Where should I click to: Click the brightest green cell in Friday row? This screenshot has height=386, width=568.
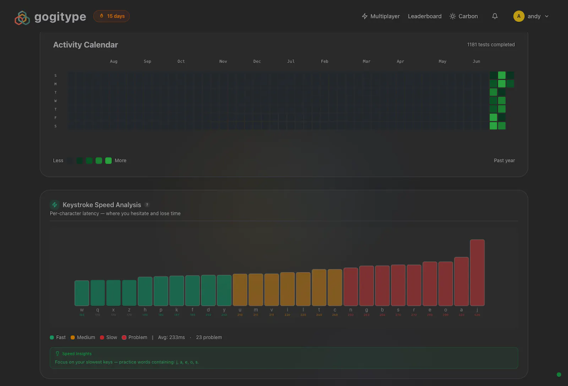[493, 117]
